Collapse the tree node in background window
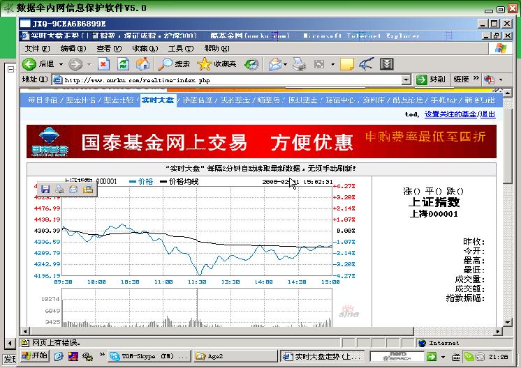This screenshot has width=521, height=368. (10, 69)
